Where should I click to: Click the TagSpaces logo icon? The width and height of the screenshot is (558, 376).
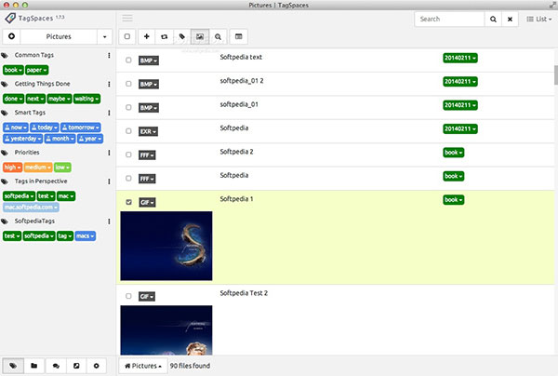pos(10,18)
